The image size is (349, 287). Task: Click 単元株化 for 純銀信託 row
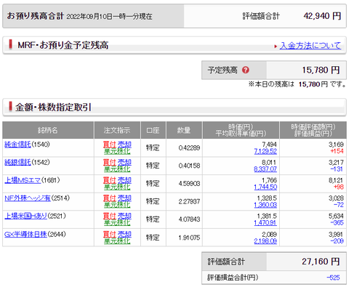(x=117, y=169)
